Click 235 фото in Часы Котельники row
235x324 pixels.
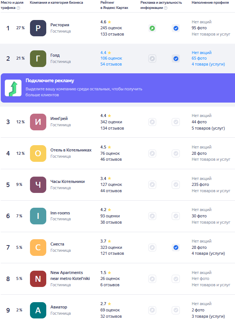point(200,184)
